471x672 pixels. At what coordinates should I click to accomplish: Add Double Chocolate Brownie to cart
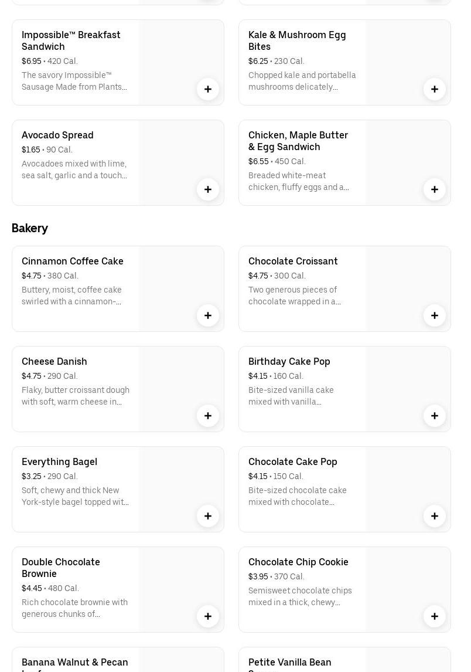pyautogui.click(x=208, y=616)
